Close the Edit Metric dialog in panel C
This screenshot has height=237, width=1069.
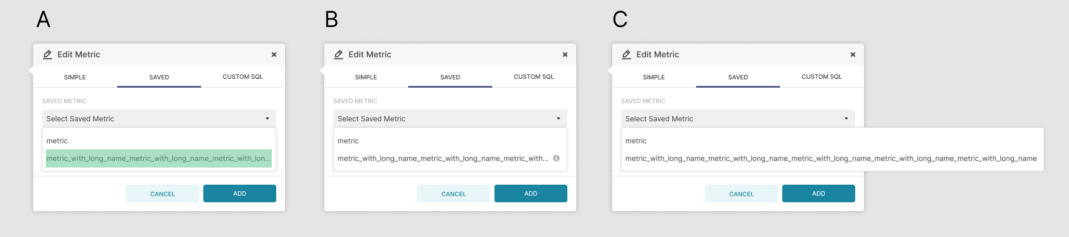[853, 55]
